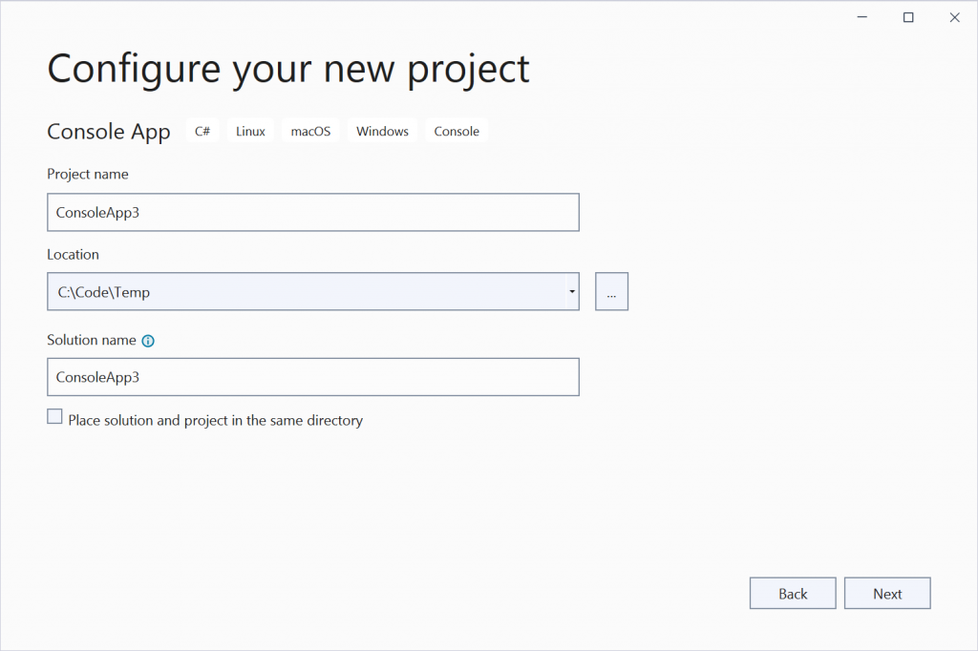Minimize the dialog window
Screen dimensions: 978x651
862,17
